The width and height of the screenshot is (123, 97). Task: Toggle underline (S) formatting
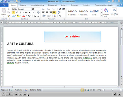click(x=21, y=12)
